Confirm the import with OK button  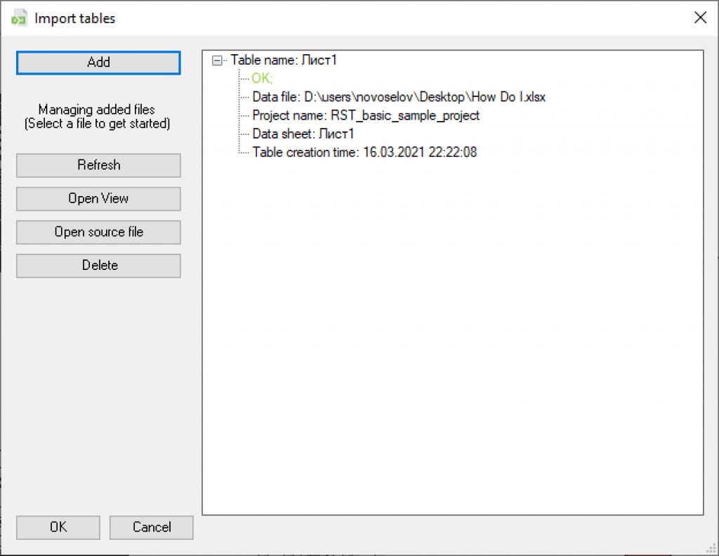[x=58, y=528]
